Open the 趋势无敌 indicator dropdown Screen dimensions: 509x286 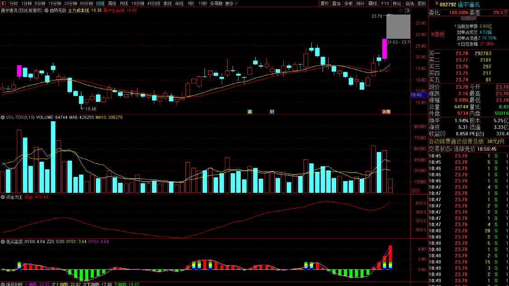47,10
